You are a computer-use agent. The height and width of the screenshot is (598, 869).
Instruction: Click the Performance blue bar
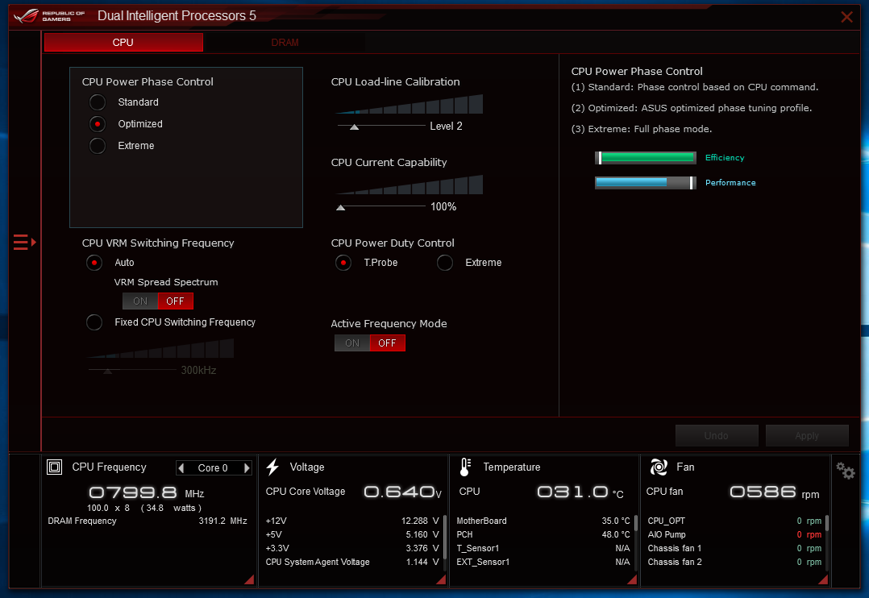646,183
